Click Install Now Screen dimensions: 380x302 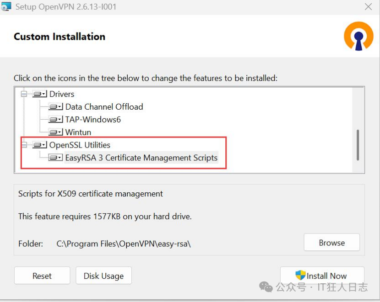coord(322,276)
